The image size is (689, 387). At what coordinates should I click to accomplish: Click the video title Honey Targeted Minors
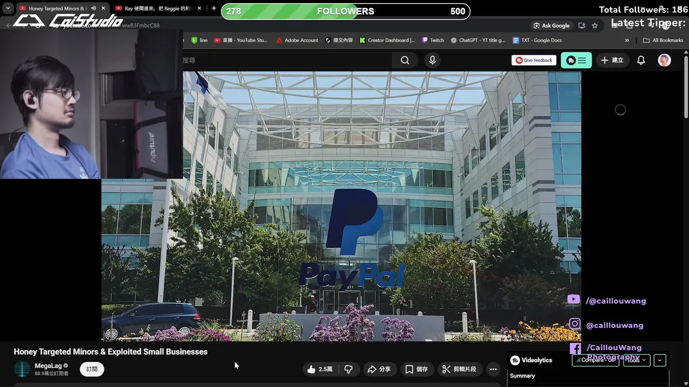click(110, 352)
